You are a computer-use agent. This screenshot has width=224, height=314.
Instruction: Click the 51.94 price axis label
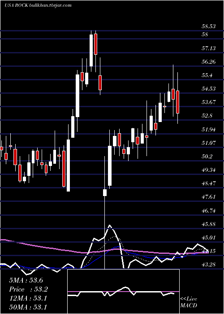pos(208,130)
